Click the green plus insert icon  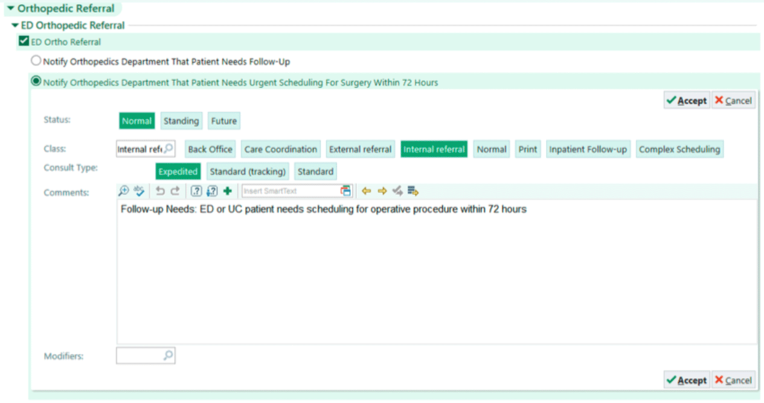227,191
